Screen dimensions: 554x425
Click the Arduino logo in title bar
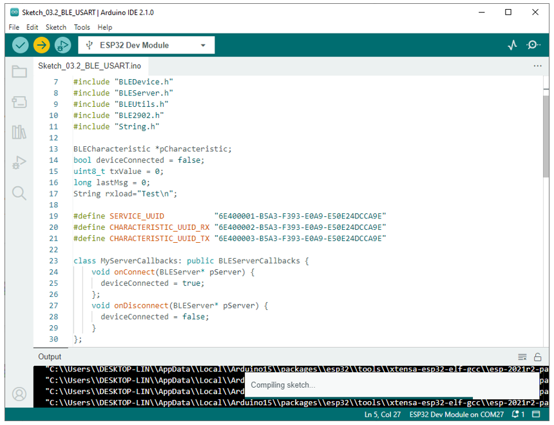pos(14,12)
